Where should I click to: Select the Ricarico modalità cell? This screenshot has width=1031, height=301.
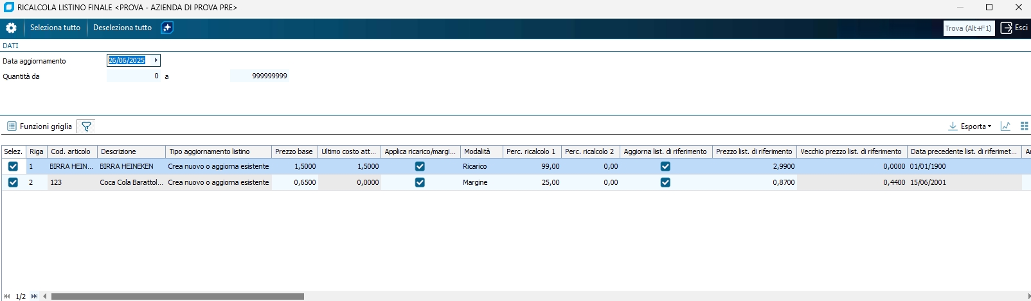click(481, 166)
